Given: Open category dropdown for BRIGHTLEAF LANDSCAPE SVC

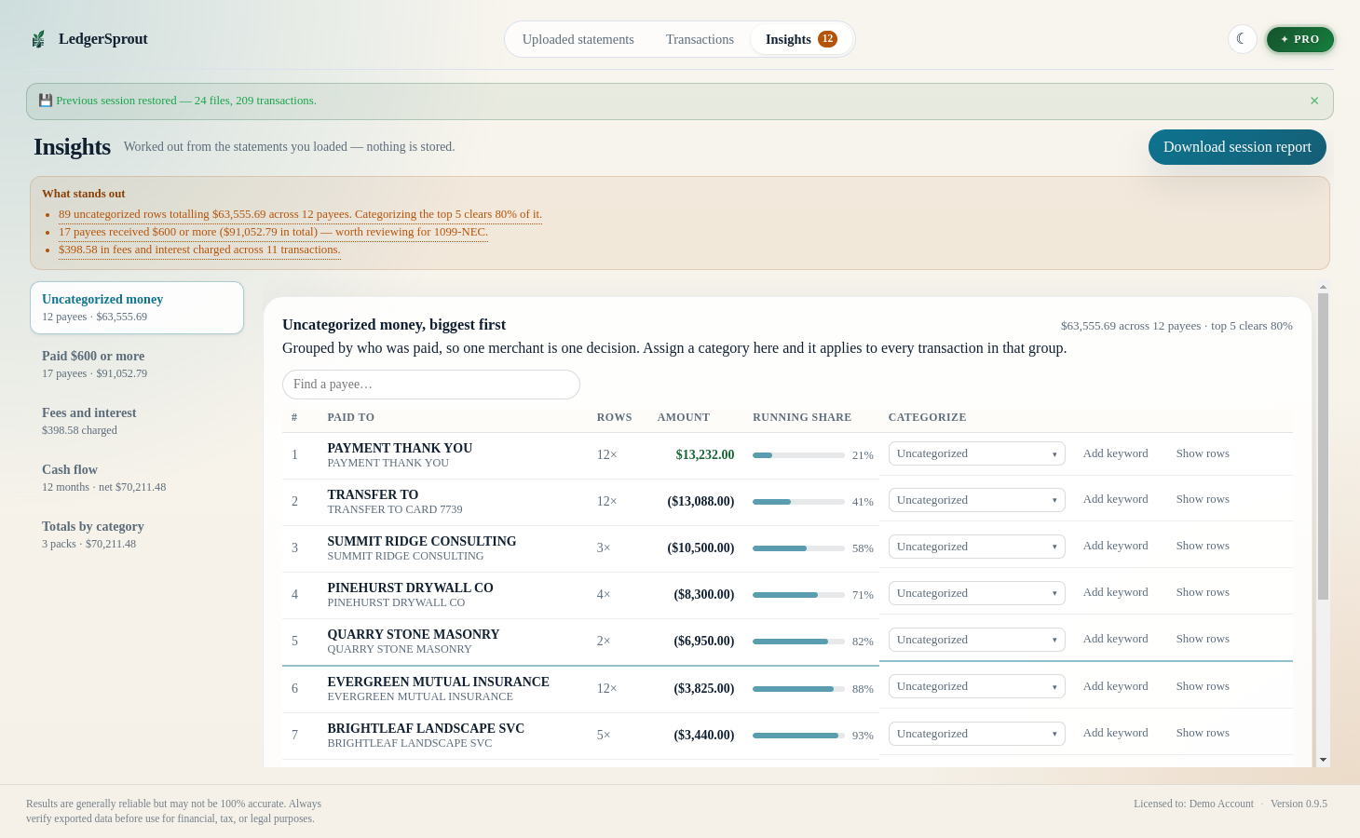Looking at the screenshot, I should point(976,734).
